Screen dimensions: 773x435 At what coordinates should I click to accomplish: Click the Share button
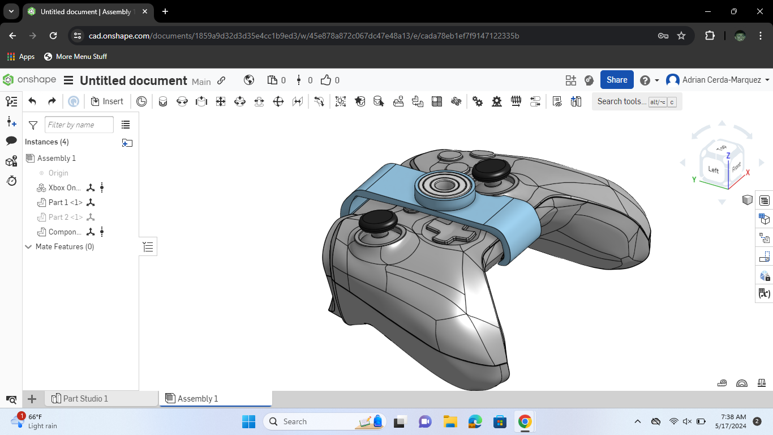(x=617, y=80)
